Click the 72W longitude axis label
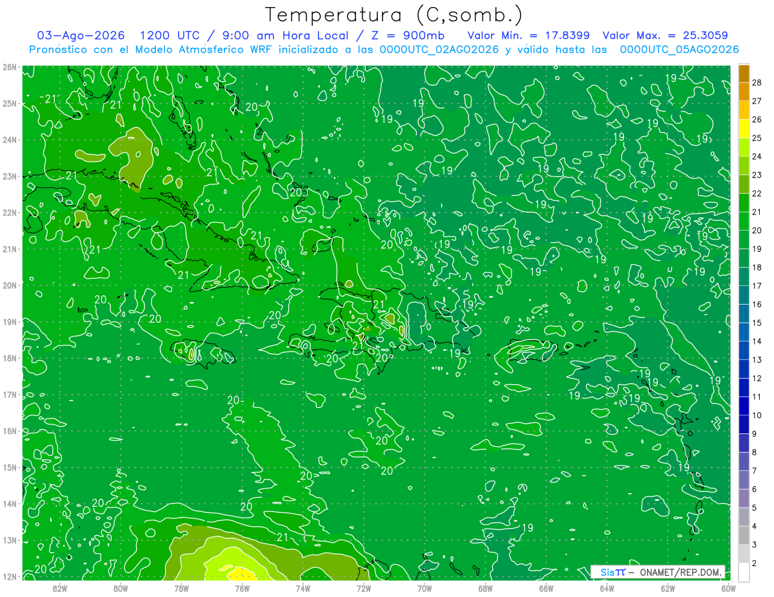The height and width of the screenshot is (597, 774). (x=363, y=587)
